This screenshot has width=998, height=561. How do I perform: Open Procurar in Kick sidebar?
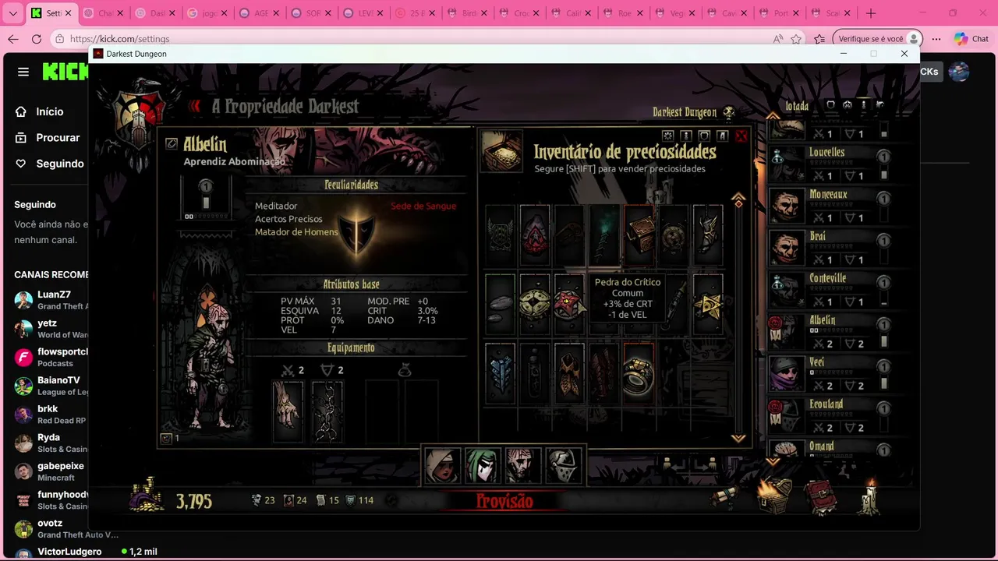[x=48, y=137]
